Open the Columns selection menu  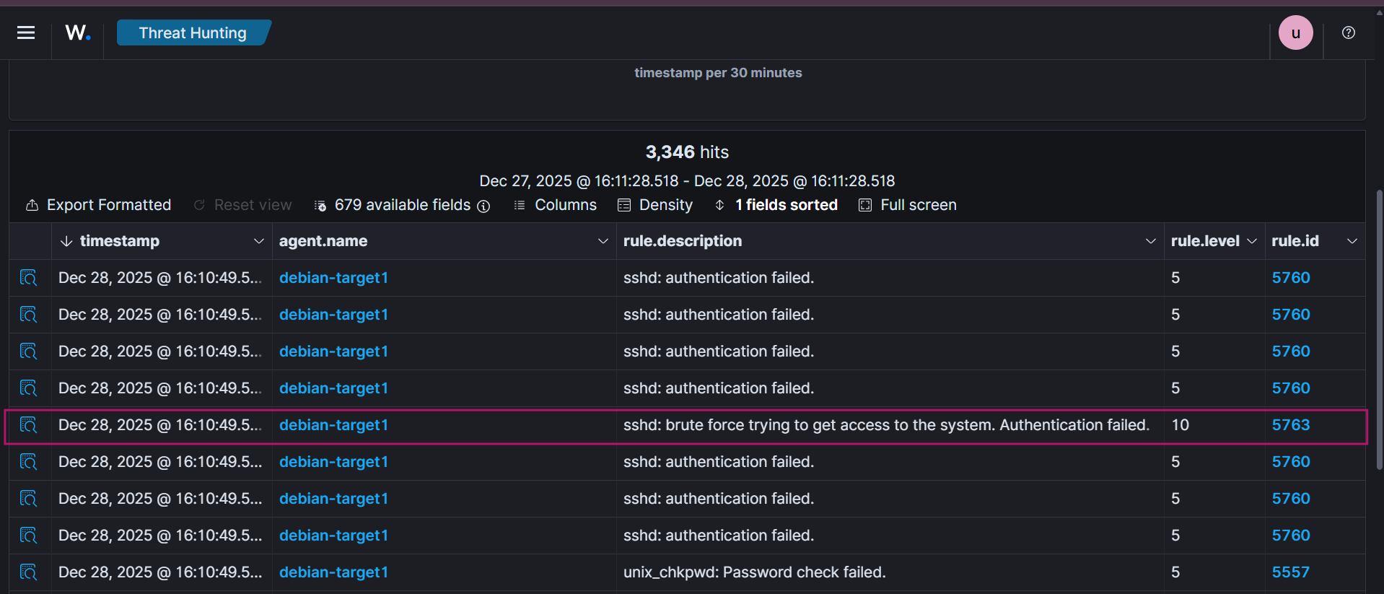(x=555, y=205)
